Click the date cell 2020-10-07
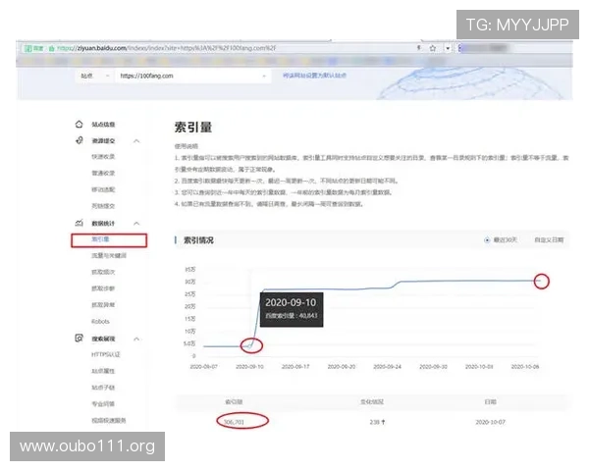The width and height of the screenshot is (589, 471). (491, 422)
